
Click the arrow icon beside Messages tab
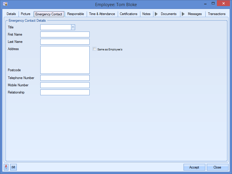[183, 14]
